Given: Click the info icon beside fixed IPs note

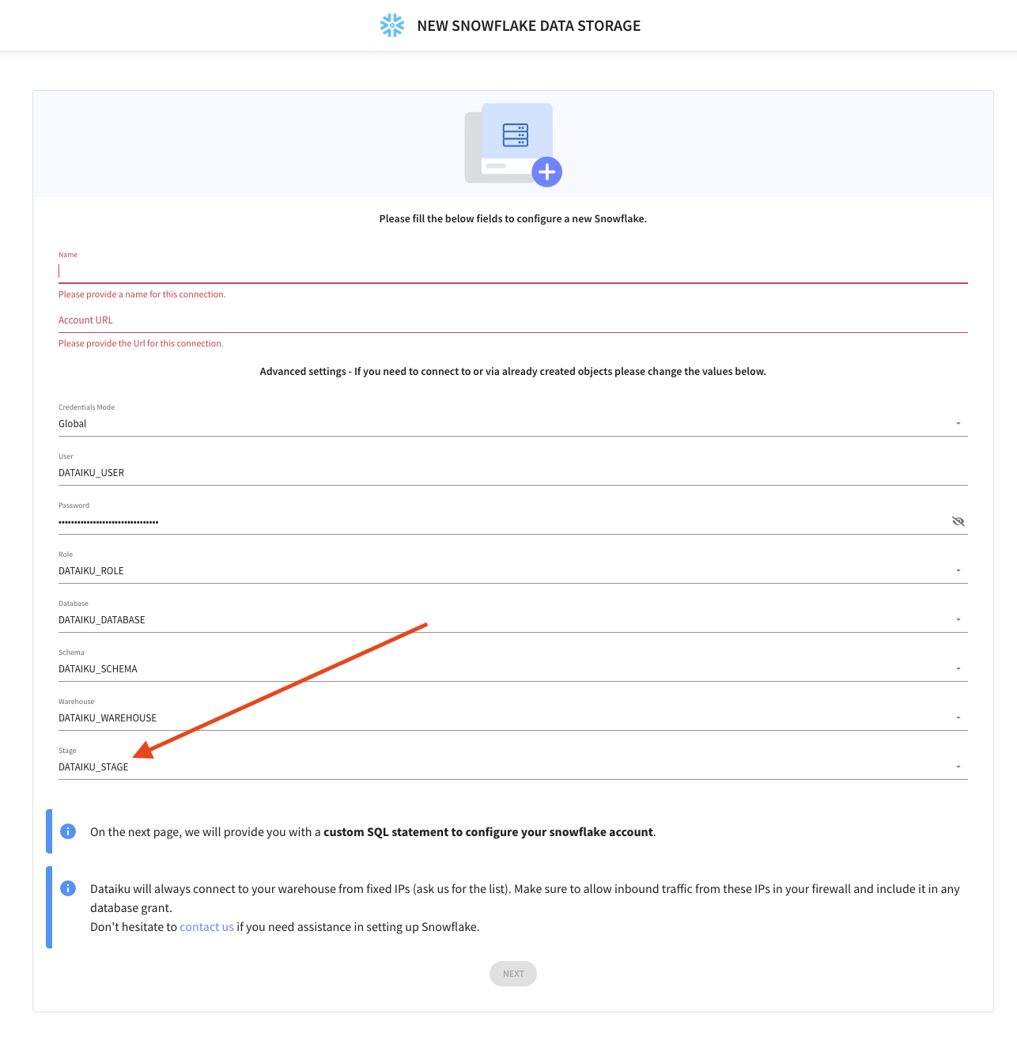Looking at the screenshot, I should [x=68, y=888].
